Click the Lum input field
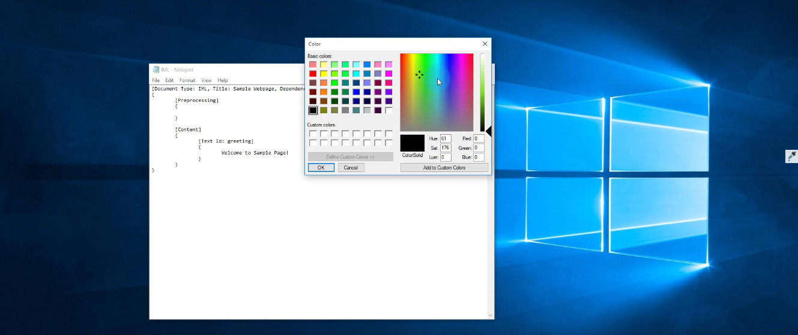 (446, 158)
